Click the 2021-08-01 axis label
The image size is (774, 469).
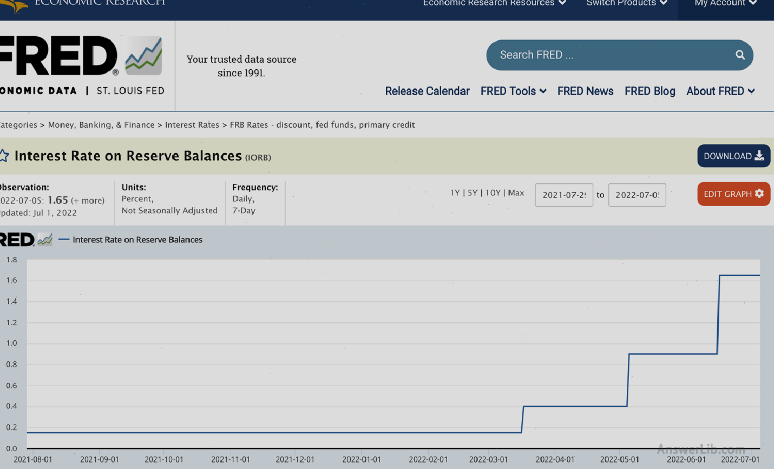point(33,459)
